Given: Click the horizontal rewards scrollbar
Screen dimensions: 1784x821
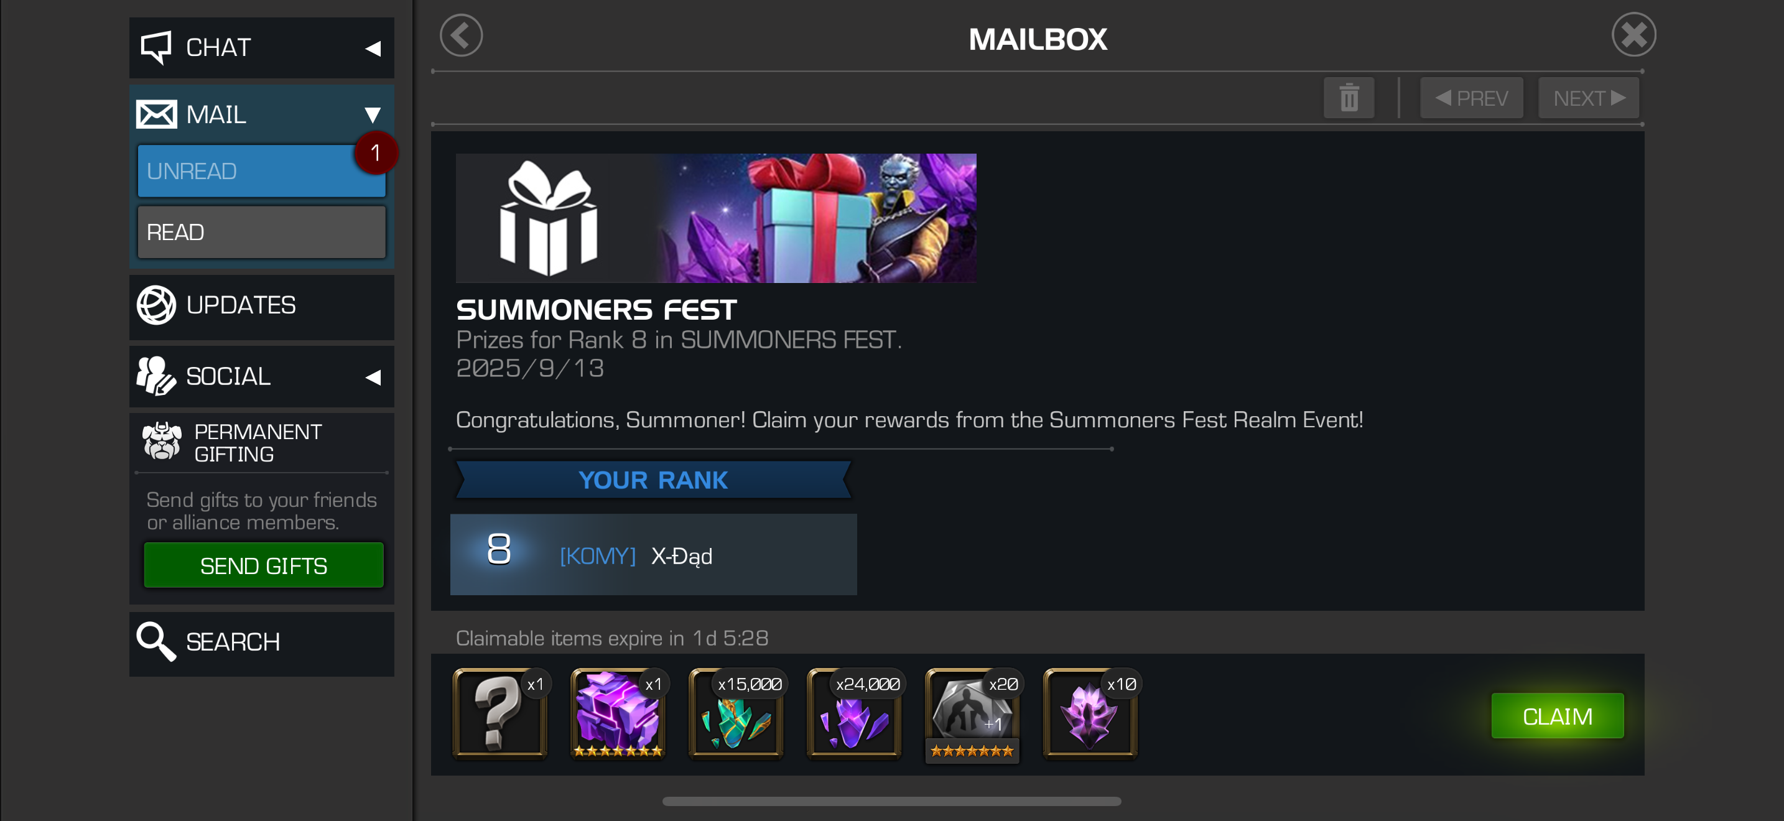Looking at the screenshot, I should pyautogui.click(x=891, y=801).
